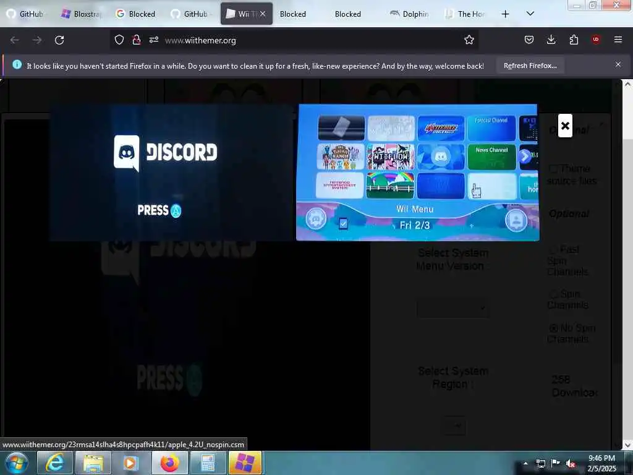The height and width of the screenshot is (475, 633).
Task: Open the network tray icon
Action: 540,463
